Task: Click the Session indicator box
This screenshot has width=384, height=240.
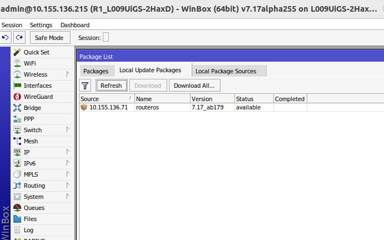Action: pyautogui.click(x=106, y=37)
